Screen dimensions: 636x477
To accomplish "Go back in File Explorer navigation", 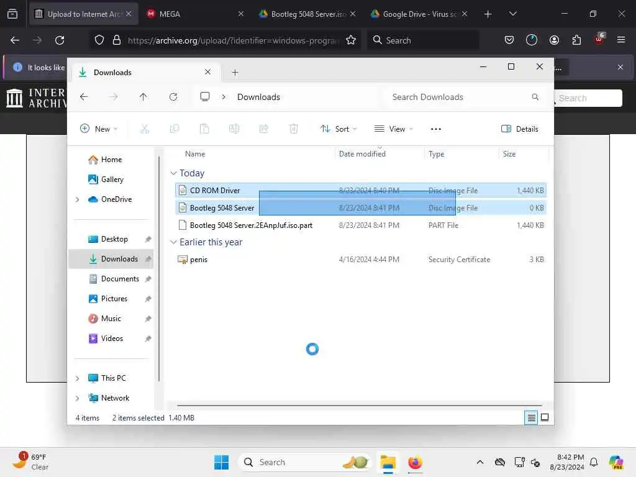I will [84, 97].
